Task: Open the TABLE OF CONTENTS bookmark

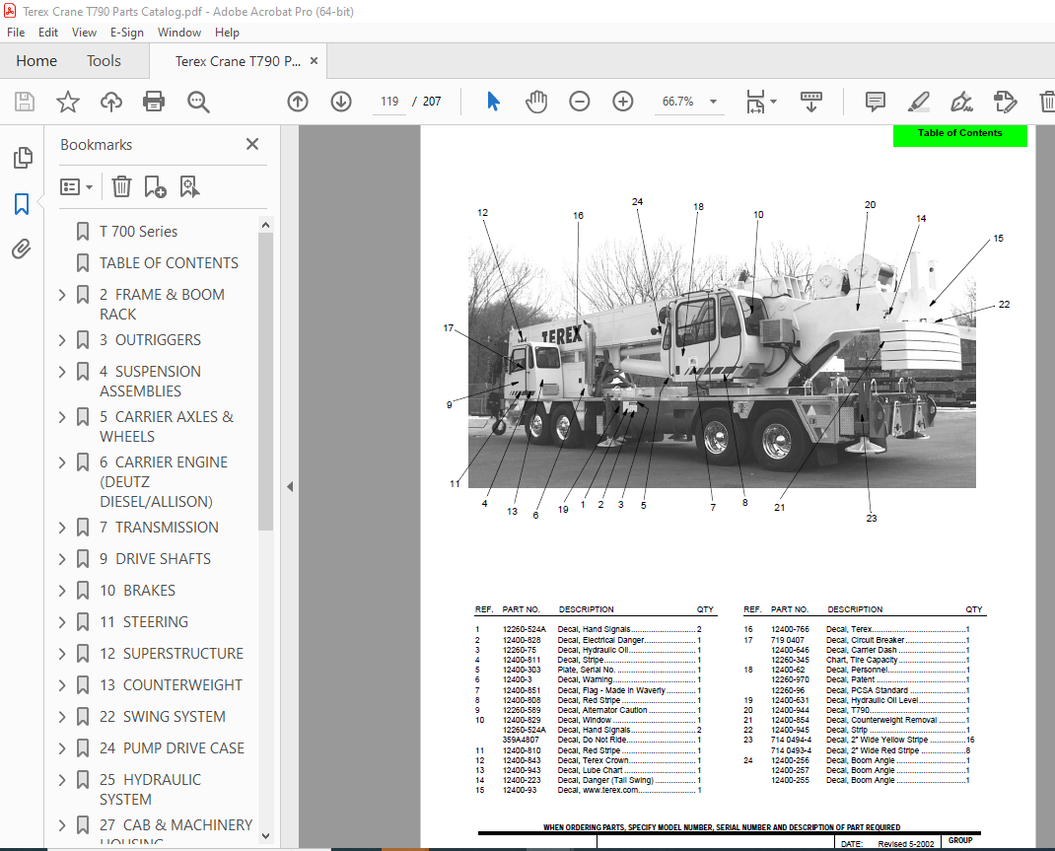Action: [169, 263]
